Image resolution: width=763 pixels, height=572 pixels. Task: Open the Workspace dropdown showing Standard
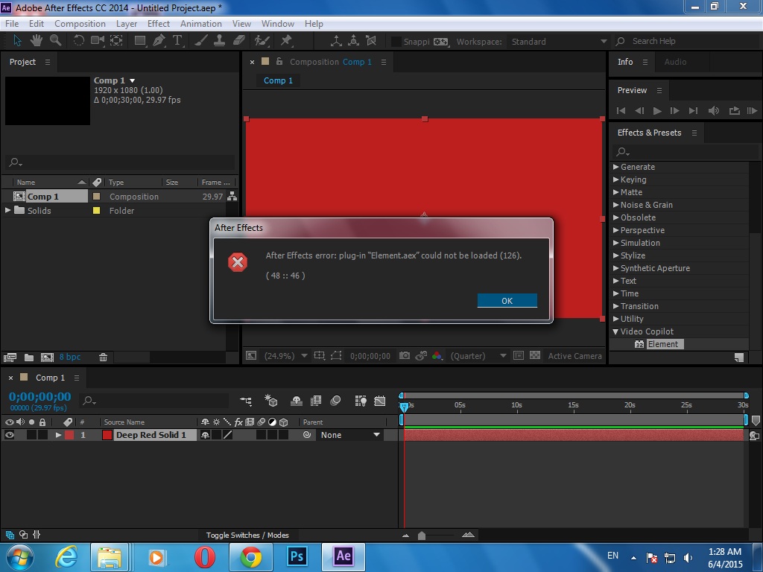tap(557, 42)
